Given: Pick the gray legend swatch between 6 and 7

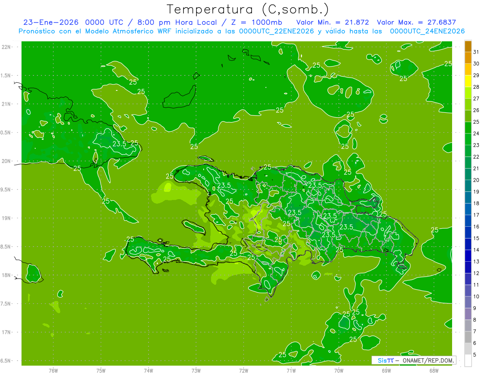Looking at the screenshot, I should 468,338.
